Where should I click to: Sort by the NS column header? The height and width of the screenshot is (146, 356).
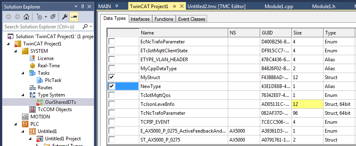pos(244,32)
